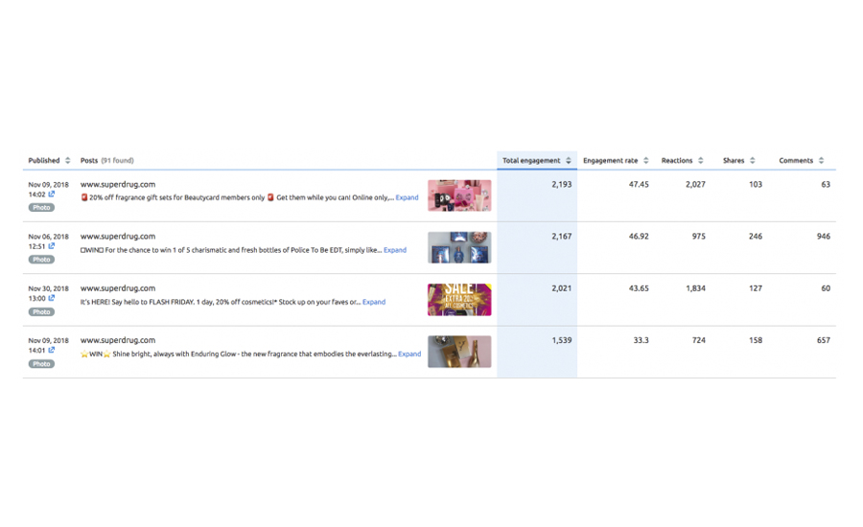863x527 pixels.
Task: Sort by Shares column arrows
Action: [753, 161]
